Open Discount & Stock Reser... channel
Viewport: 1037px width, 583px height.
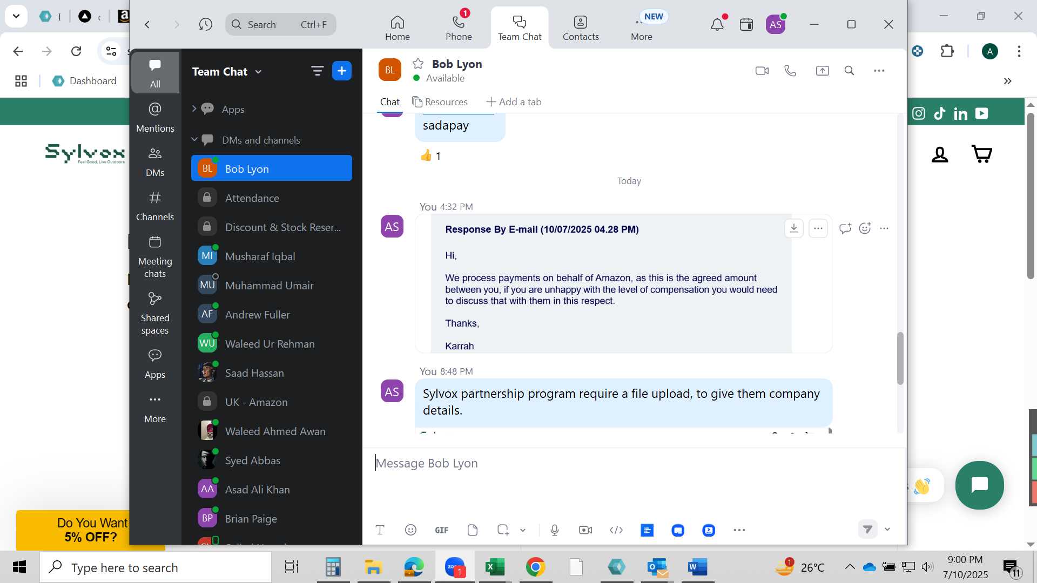click(x=272, y=227)
